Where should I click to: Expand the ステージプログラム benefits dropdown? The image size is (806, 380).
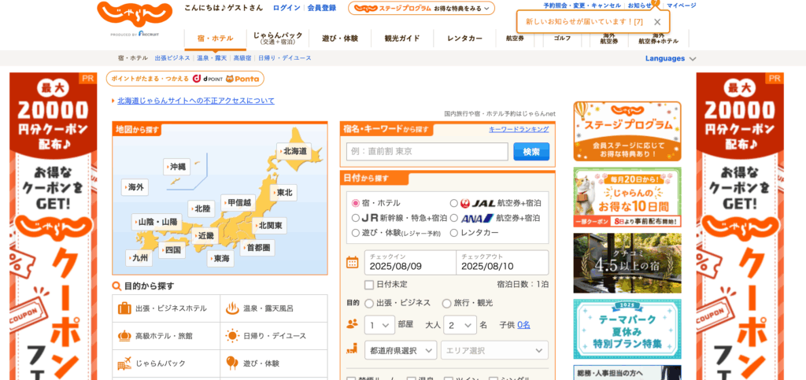pos(422,8)
